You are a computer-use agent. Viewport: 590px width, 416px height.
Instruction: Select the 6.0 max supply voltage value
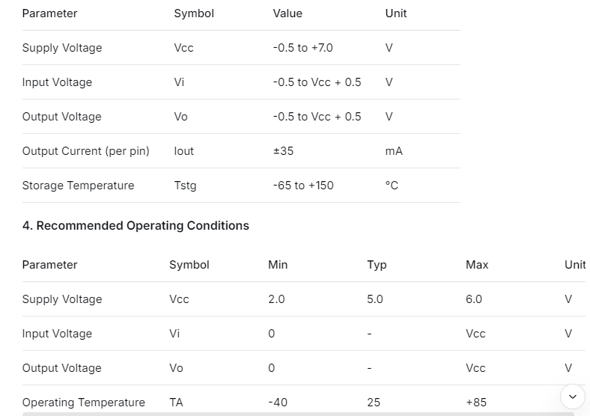pyautogui.click(x=474, y=299)
